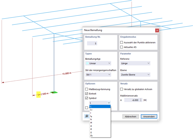Screen dimensions: 193x139
Task: Open the Bemaßungstyp Linear dropdown
Action: point(98,63)
